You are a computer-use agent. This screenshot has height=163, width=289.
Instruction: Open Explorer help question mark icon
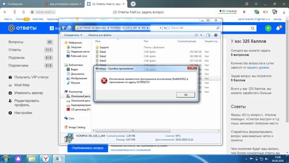(x=216, y=35)
